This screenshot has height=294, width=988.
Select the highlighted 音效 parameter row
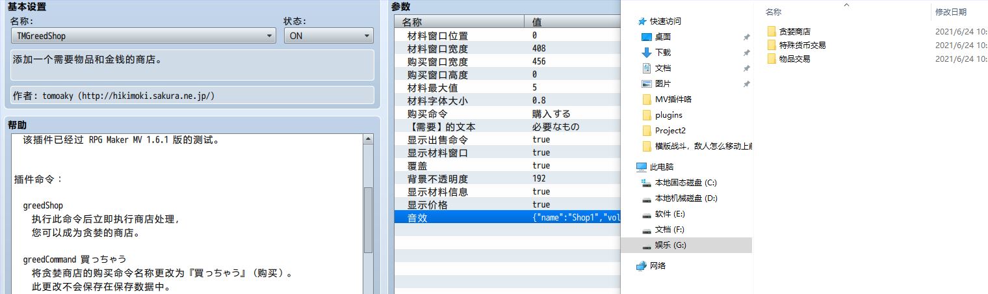(508, 218)
